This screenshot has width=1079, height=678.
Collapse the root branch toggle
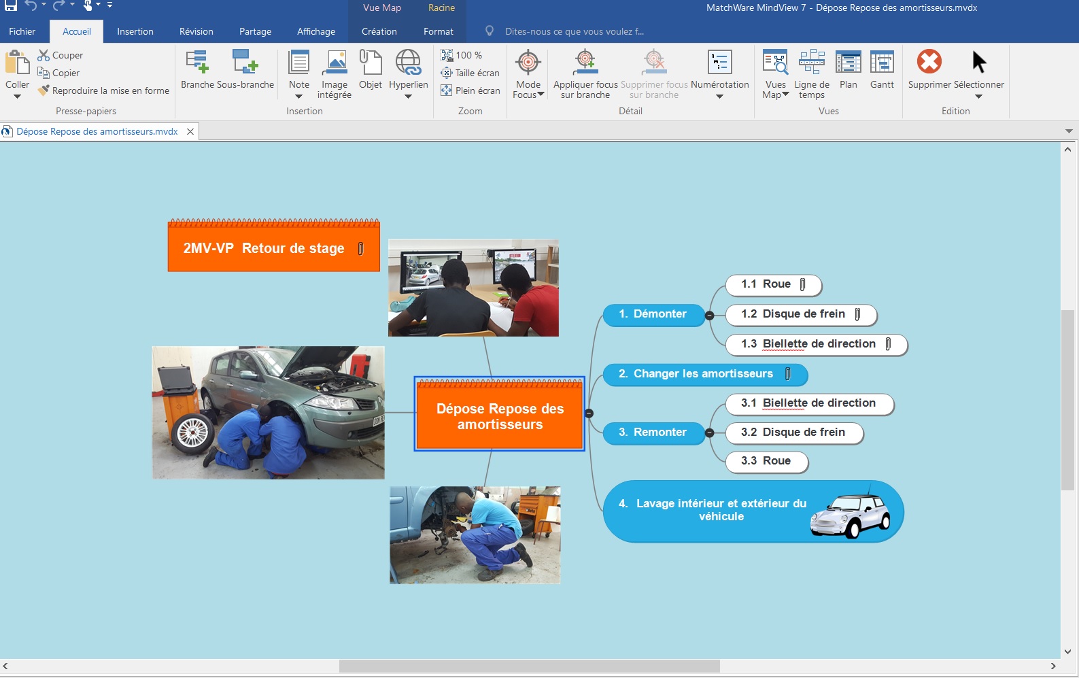click(x=589, y=413)
